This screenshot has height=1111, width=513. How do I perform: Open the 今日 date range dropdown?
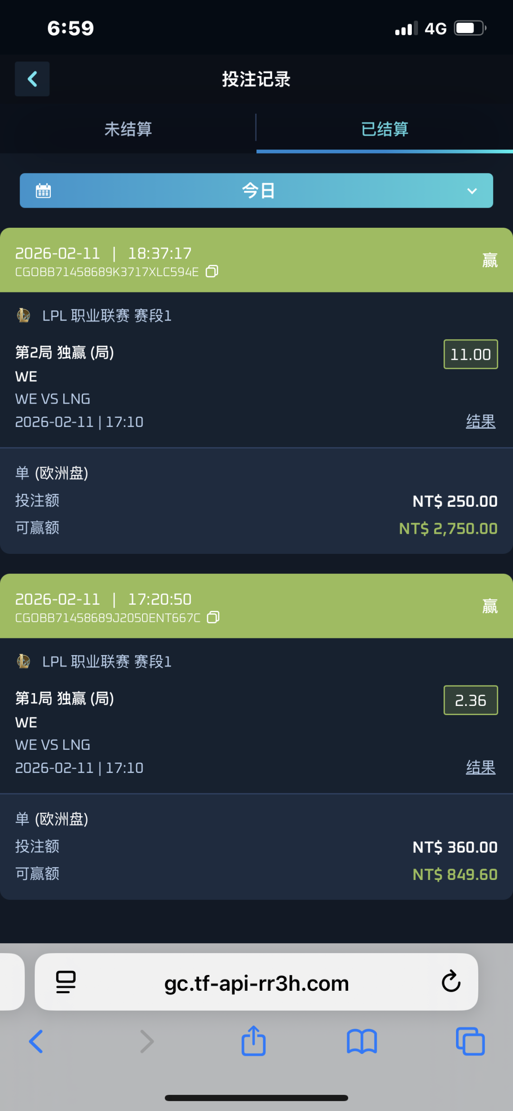tap(256, 191)
